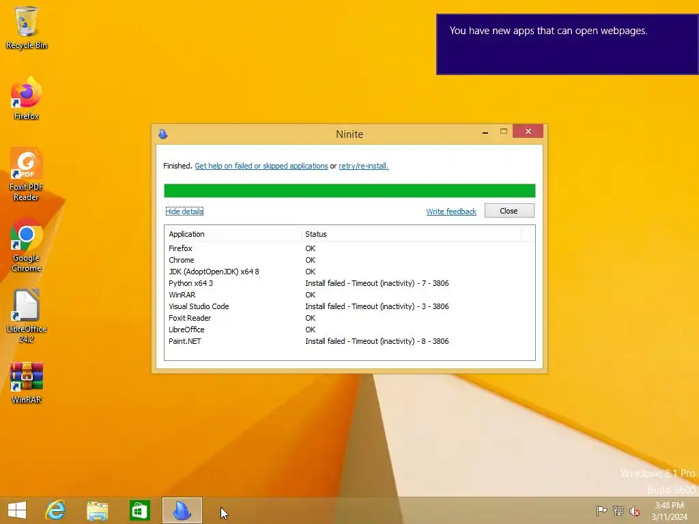Close the Ninite window with X

tap(528, 132)
